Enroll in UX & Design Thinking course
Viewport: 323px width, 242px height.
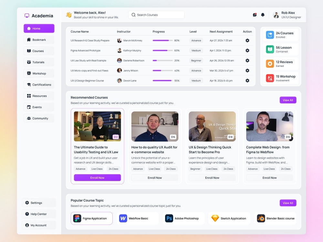[212, 177]
